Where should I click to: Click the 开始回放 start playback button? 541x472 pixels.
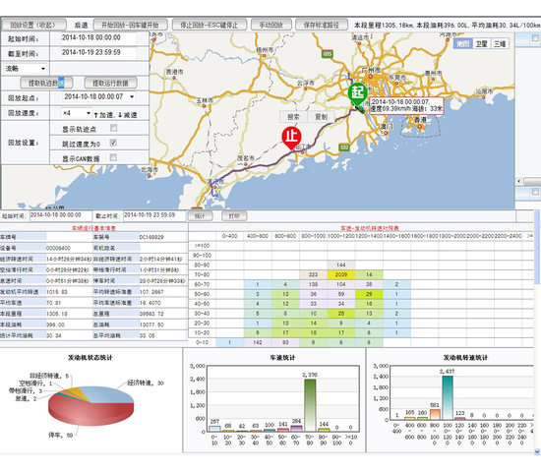130,25
